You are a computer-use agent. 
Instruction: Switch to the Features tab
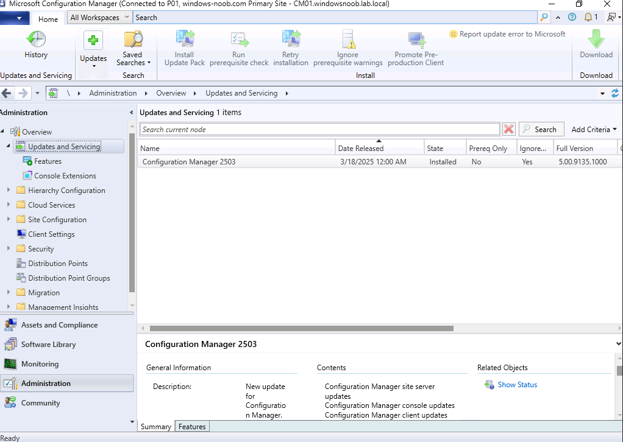(x=192, y=427)
